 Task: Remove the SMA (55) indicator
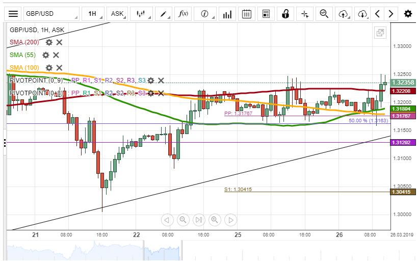pyautogui.click(x=56, y=55)
